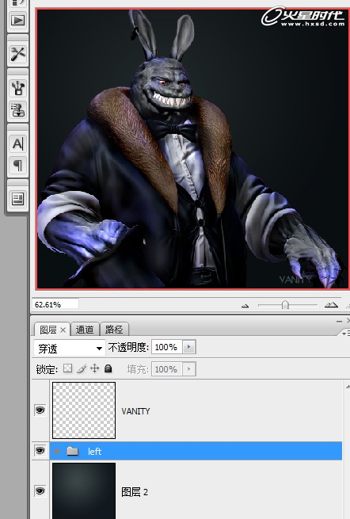Screen dimensions: 350x519
Task: Click the layers list scroll up arrow
Action: coord(348,386)
